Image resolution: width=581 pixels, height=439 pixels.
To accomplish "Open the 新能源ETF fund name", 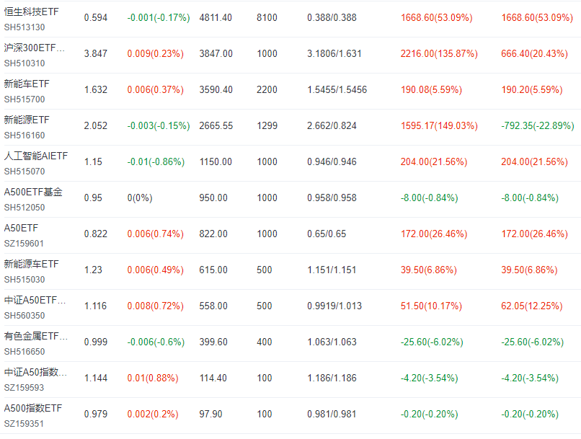I will point(27,120).
